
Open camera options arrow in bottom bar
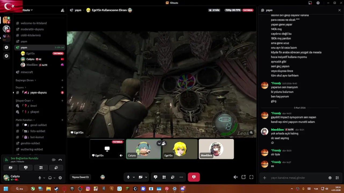click(146, 177)
